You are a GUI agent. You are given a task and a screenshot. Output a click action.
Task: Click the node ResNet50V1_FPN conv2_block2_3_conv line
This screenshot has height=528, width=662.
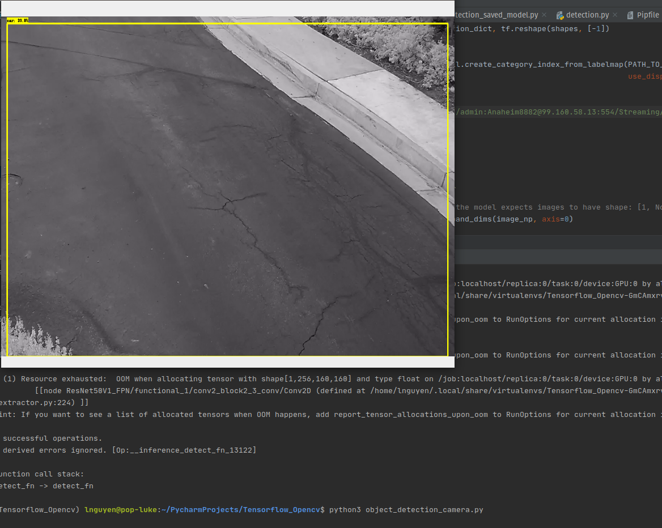point(348,391)
